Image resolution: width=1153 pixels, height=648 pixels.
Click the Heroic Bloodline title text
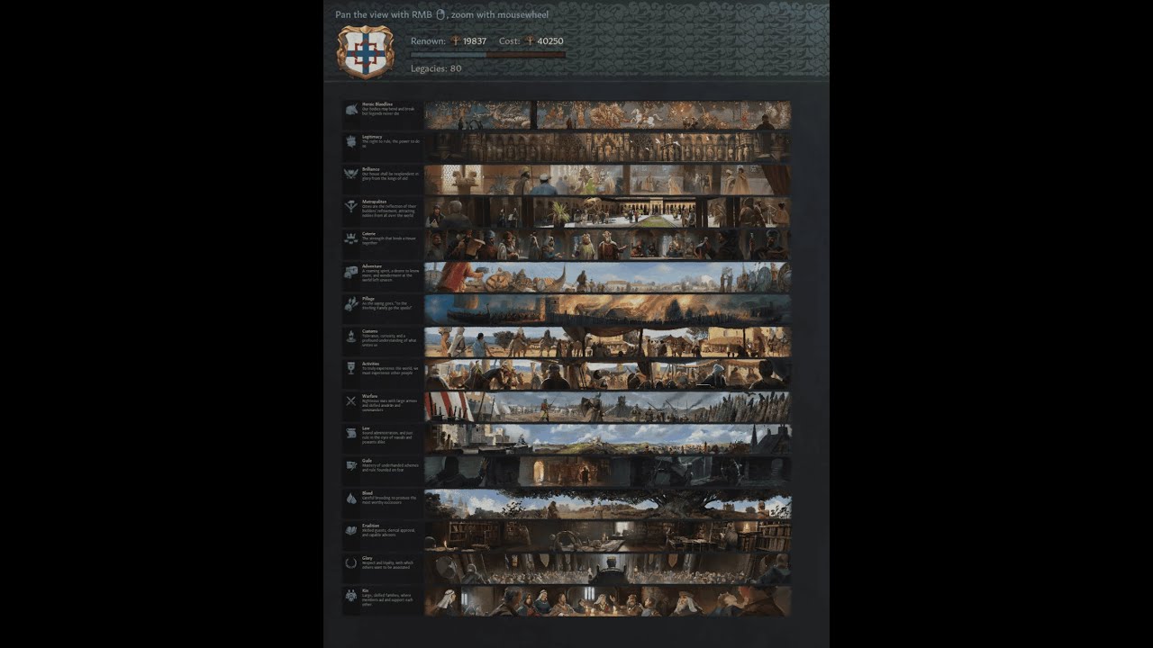pyautogui.click(x=377, y=104)
